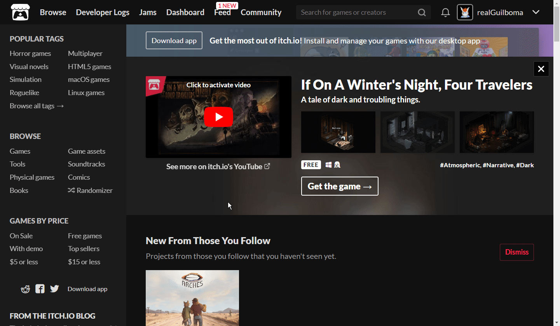Open the Feed with 1 new
Viewport: 560px width, 326px height.
[x=222, y=12]
